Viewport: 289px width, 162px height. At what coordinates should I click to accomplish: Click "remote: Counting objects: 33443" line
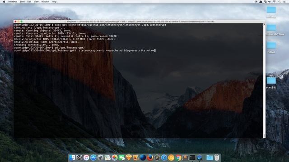tap(42, 31)
